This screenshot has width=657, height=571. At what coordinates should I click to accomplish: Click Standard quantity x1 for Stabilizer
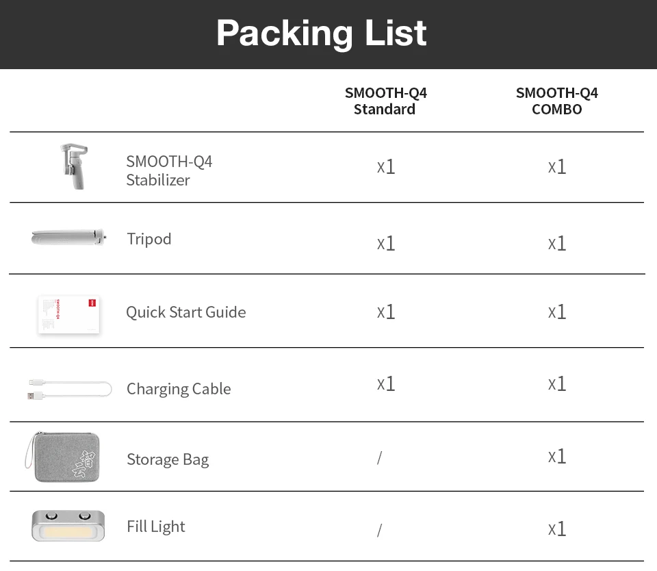[x=386, y=167]
